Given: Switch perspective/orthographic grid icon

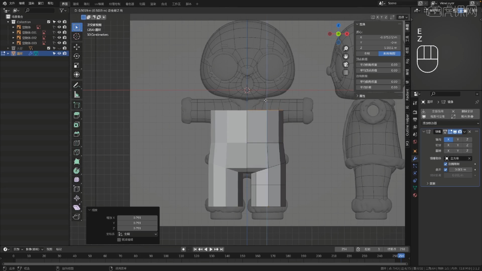Looking at the screenshot, I should click(x=346, y=73).
